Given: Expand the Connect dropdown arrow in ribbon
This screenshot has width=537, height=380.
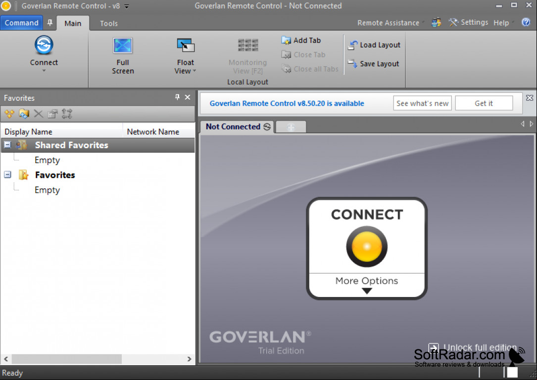Looking at the screenshot, I should point(44,71).
